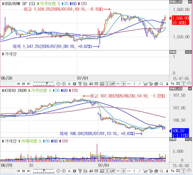Toggle text T tool in USD/KRW toolbar

click(x=183, y=84)
